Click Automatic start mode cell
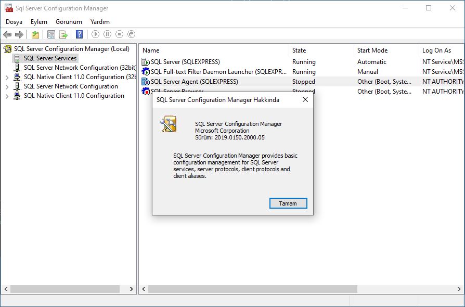This screenshot has width=465, height=307. [371, 62]
